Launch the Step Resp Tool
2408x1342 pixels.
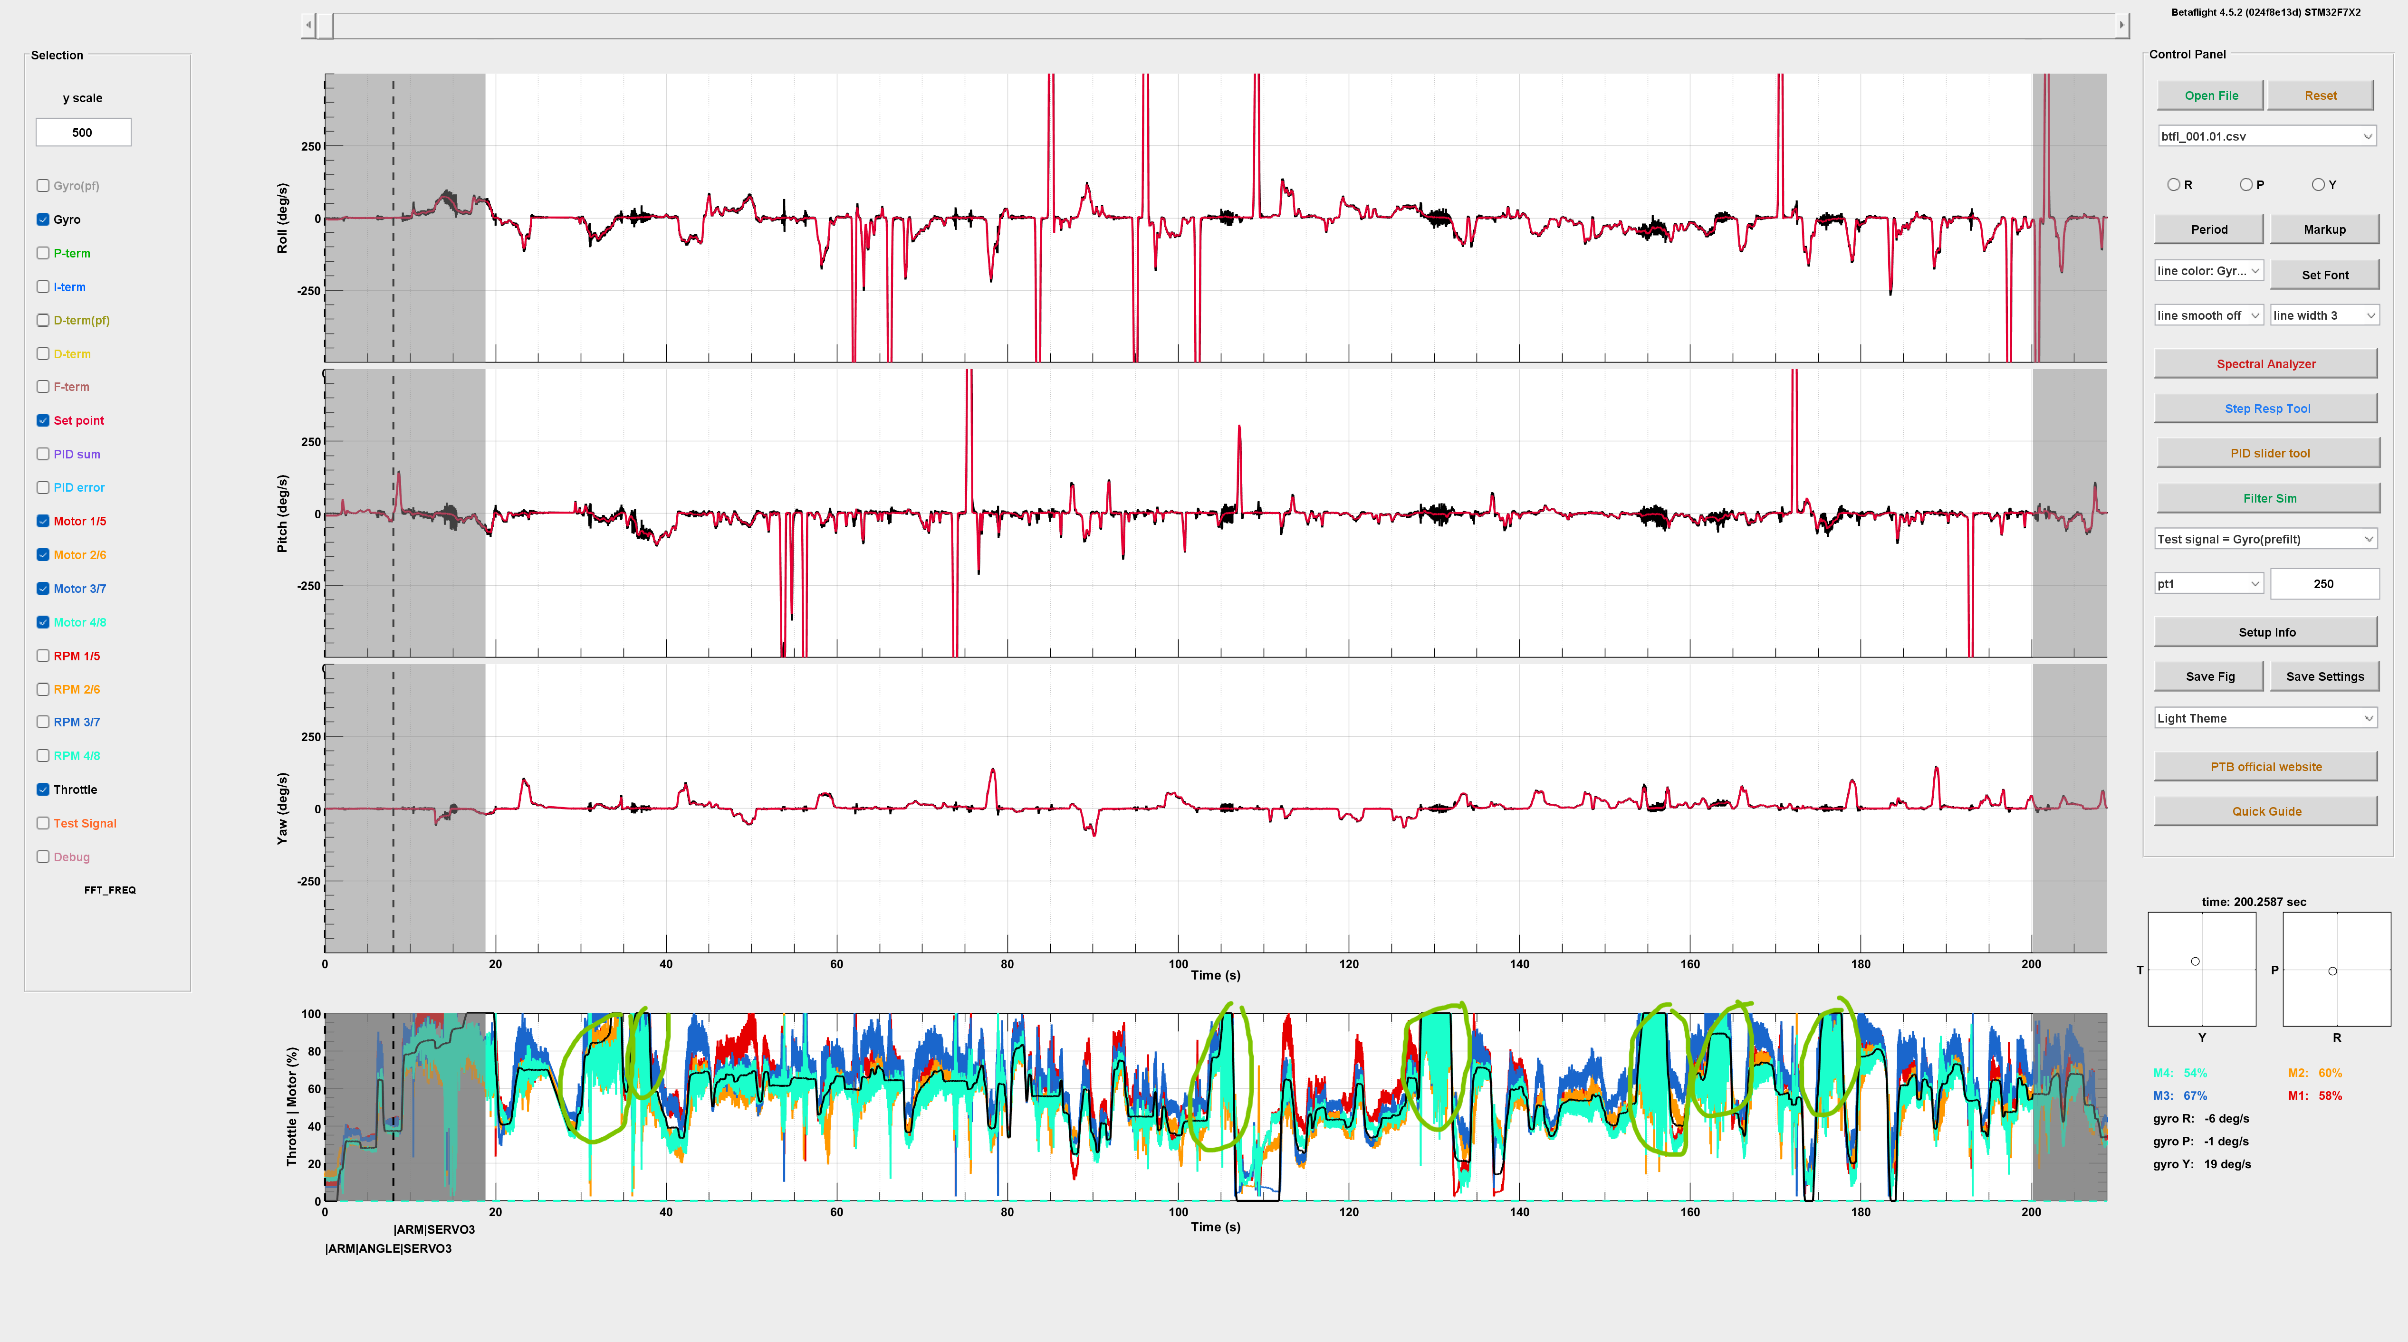point(2266,409)
